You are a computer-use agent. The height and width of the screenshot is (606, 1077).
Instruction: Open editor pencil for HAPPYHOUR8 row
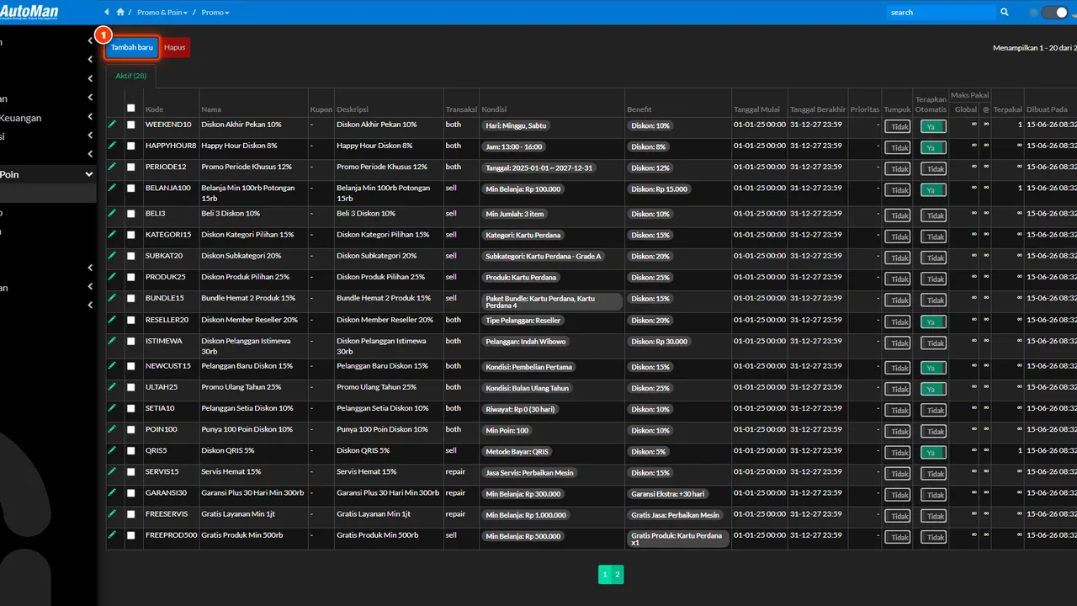click(112, 145)
